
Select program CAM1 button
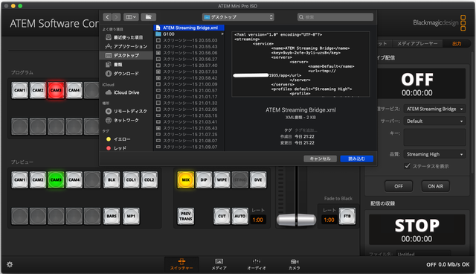(x=20, y=90)
